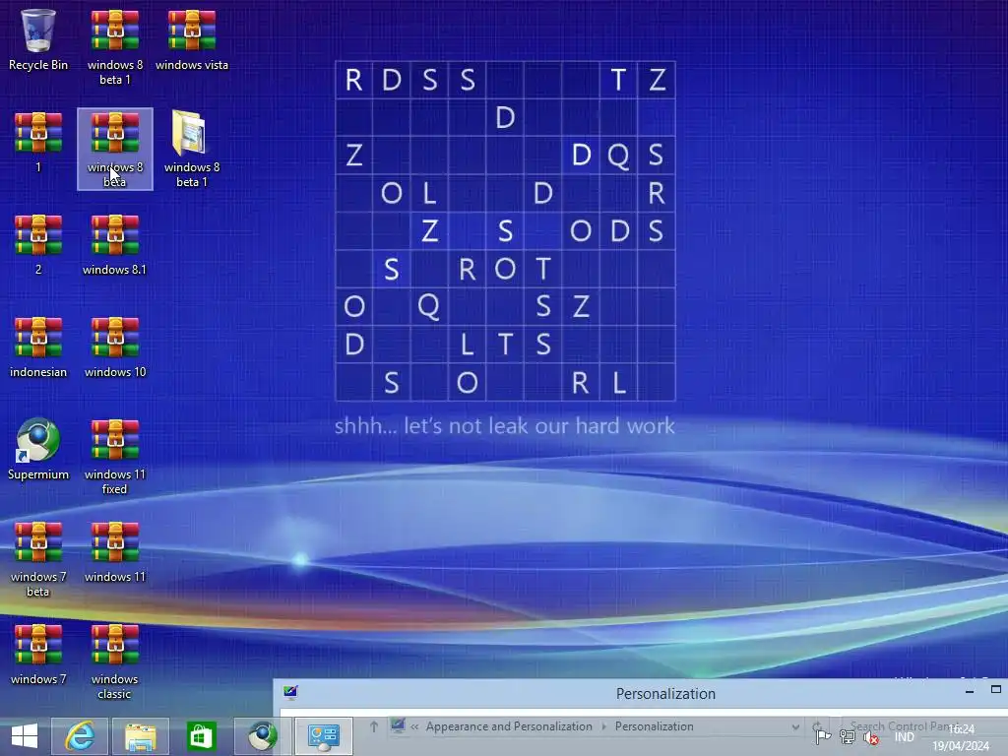This screenshot has height=756, width=1008.
Task: Switch to Control Panel taskbar button
Action: click(323, 736)
